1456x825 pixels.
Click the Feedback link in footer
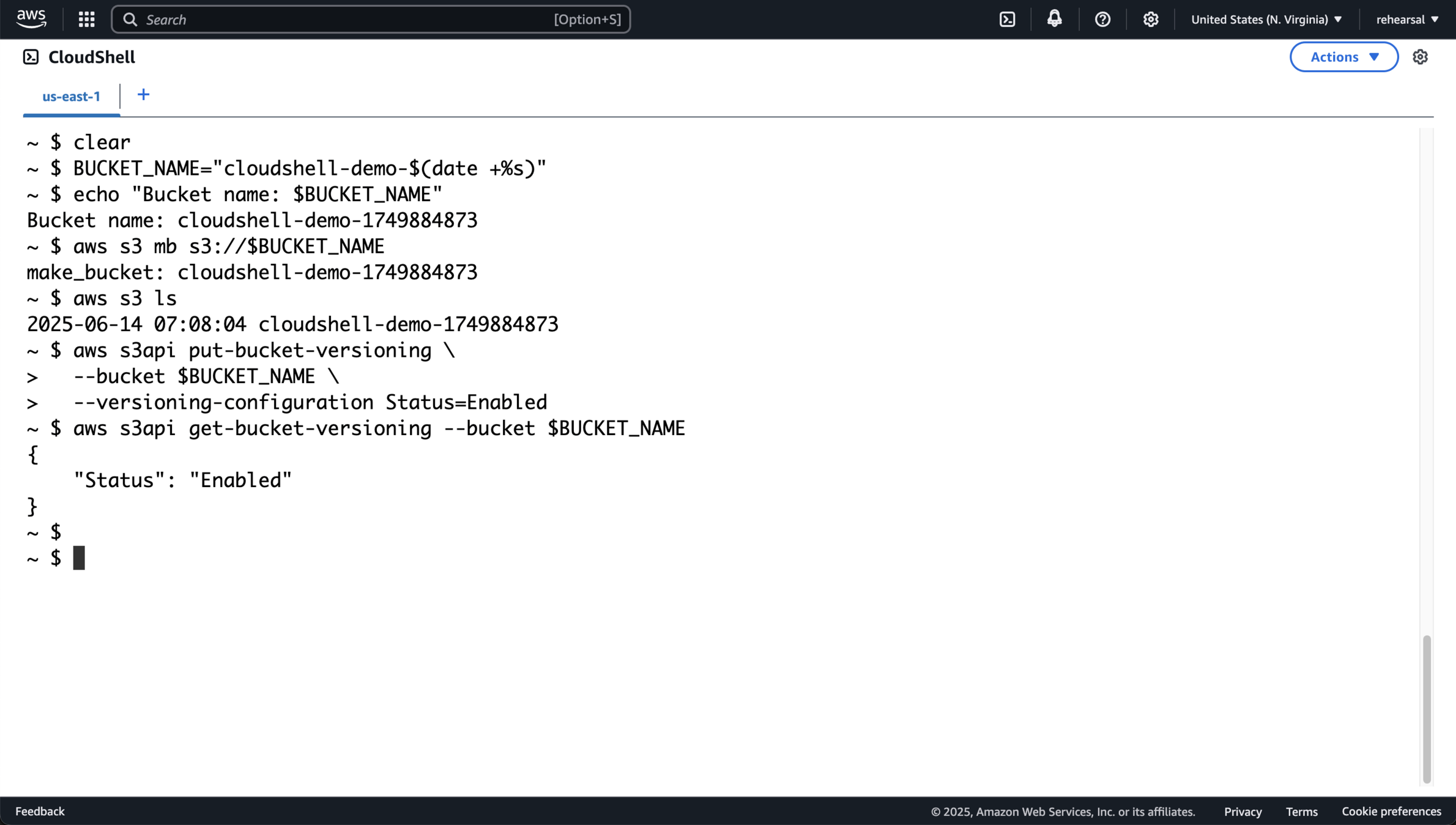point(40,811)
